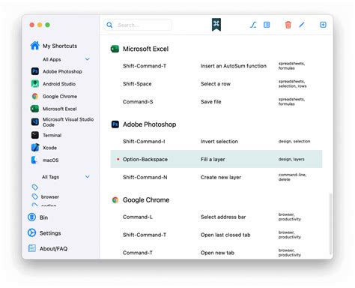Viewport: 355px width, 288px height.
Task: Select Shift-Command-I shortcut text
Action: pos(144,142)
